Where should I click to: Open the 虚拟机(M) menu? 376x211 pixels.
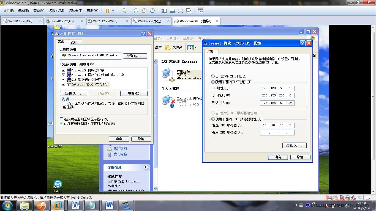pyautogui.click(x=56, y=11)
